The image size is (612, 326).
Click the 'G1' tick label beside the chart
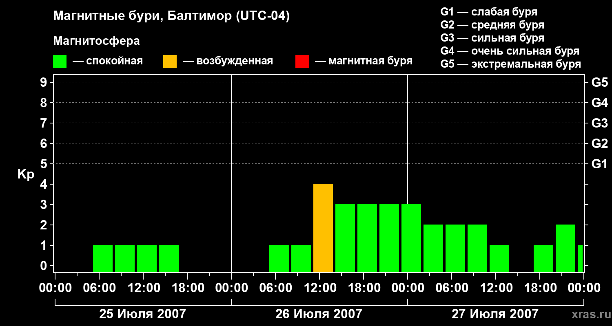(600, 164)
